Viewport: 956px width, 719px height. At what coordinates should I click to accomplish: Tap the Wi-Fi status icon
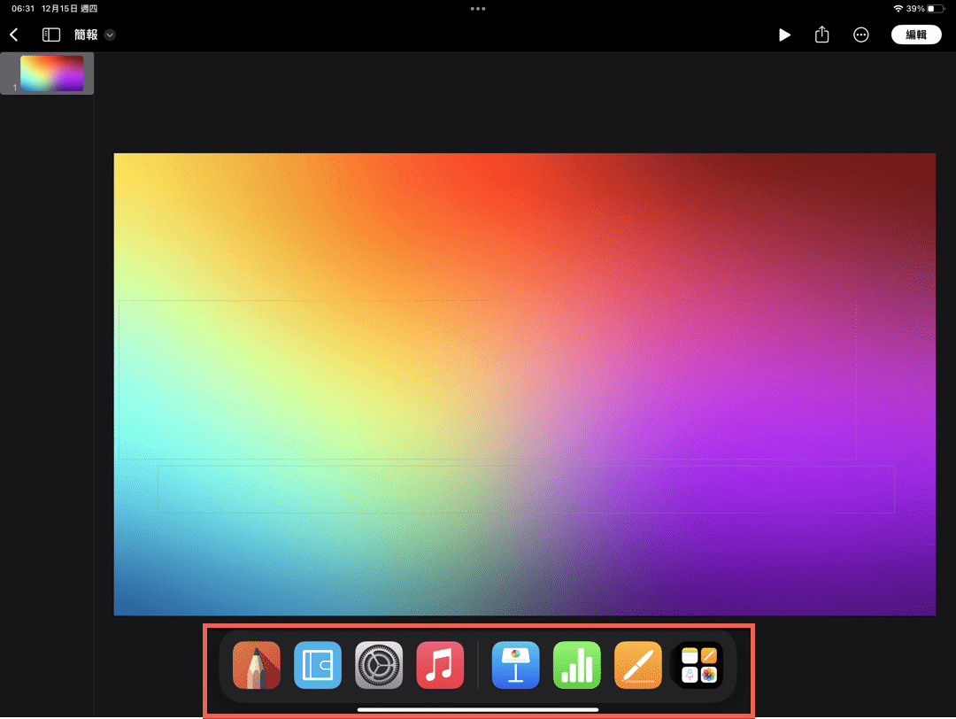point(898,9)
